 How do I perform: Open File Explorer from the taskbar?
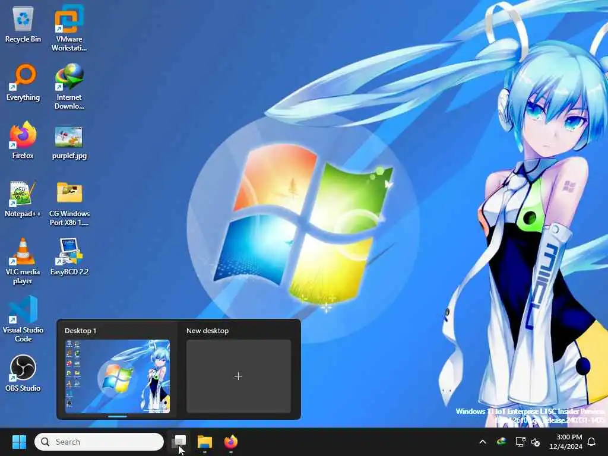coord(205,442)
